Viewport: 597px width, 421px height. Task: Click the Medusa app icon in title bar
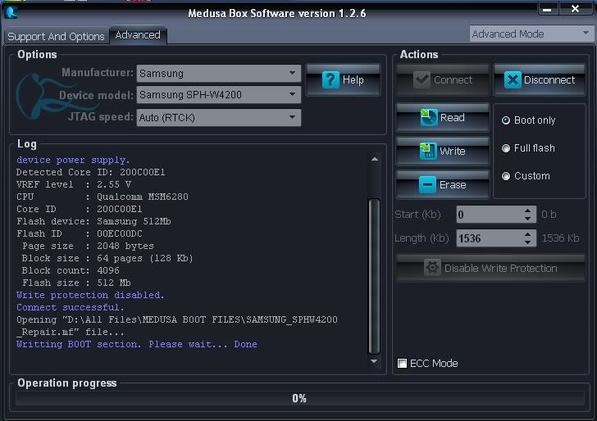pos(11,12)
